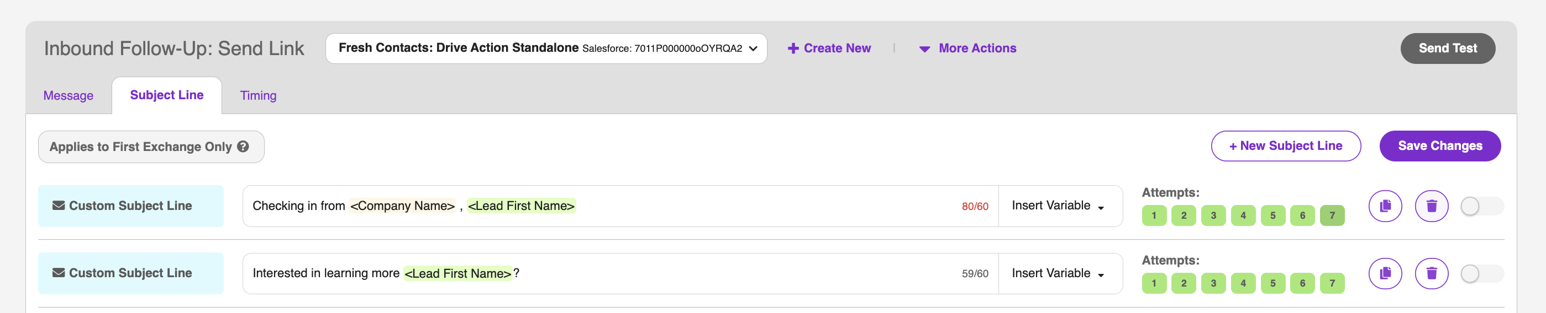Click 'Applies to First Exchange Only' badge

(x=151, y=147)
